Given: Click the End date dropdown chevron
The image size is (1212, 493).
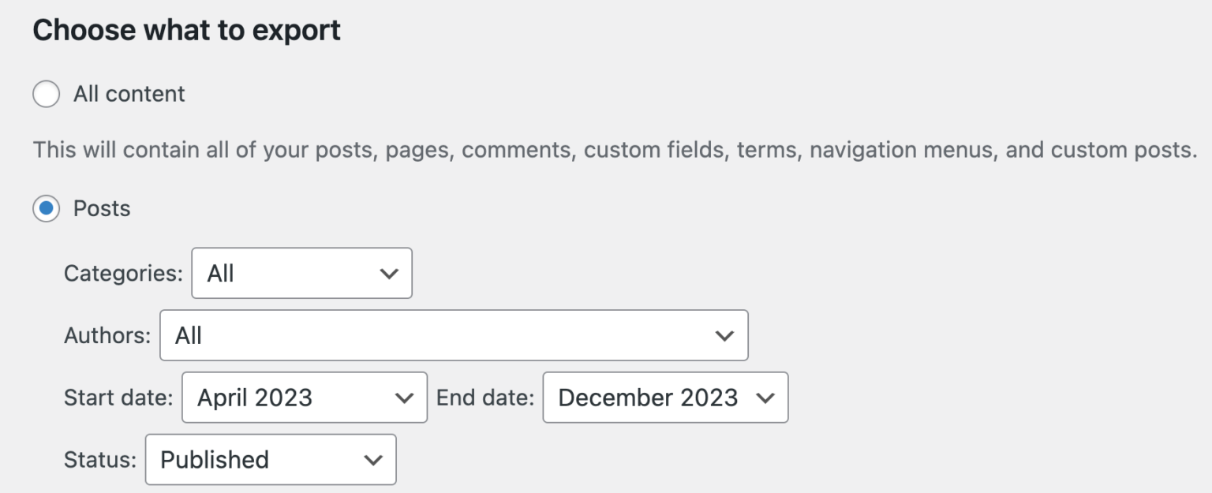Looking at the screenshot, I should coord(764,398).
